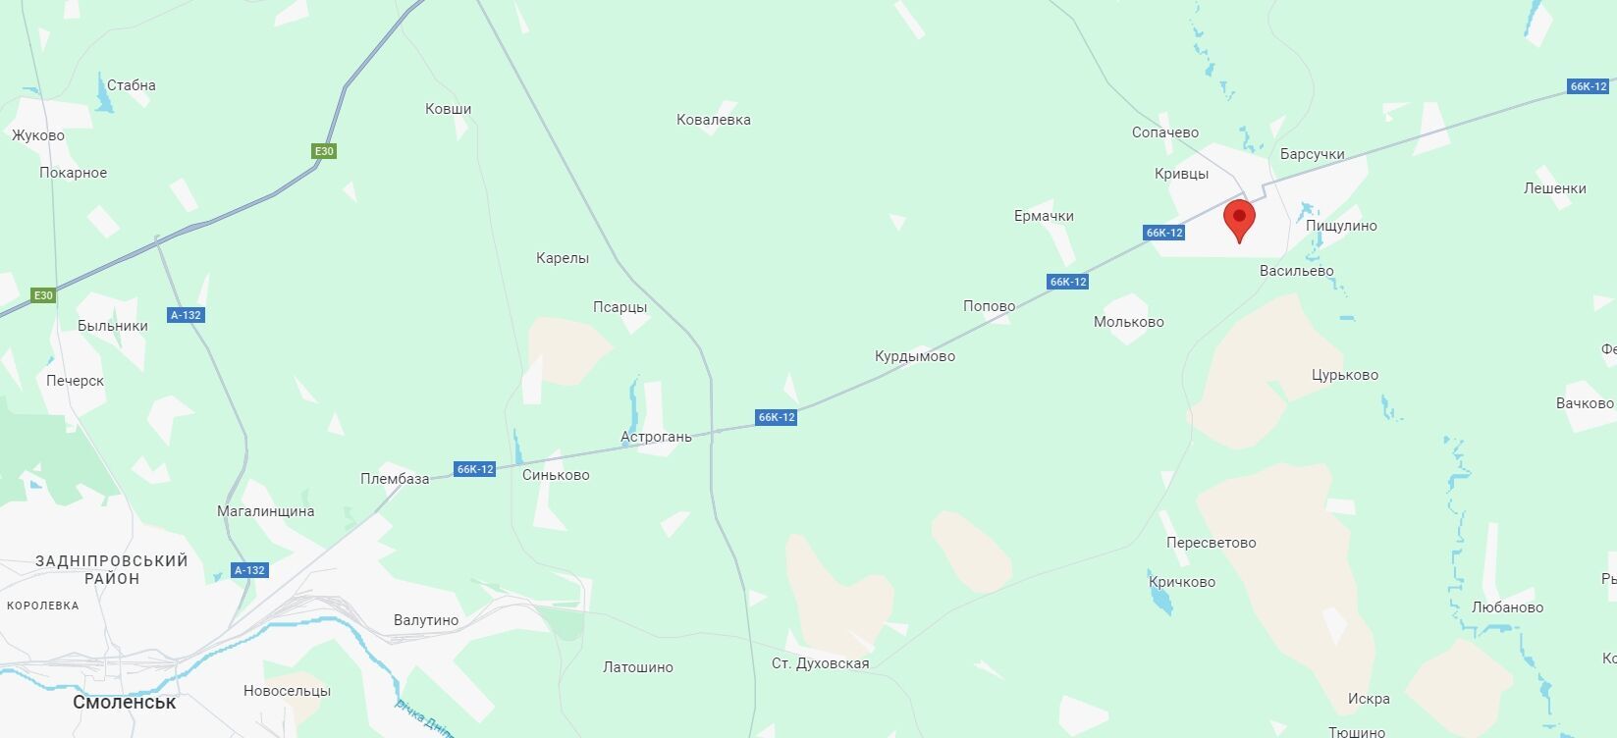Click the 66К-12 road badge near Плембаза
This screenshot has width=1617, height=738.
[x=474, y=469]
